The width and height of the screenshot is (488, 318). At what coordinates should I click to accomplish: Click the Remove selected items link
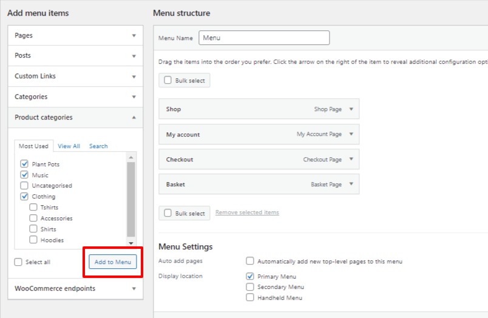pyautogui.click(x=247, y=212)
